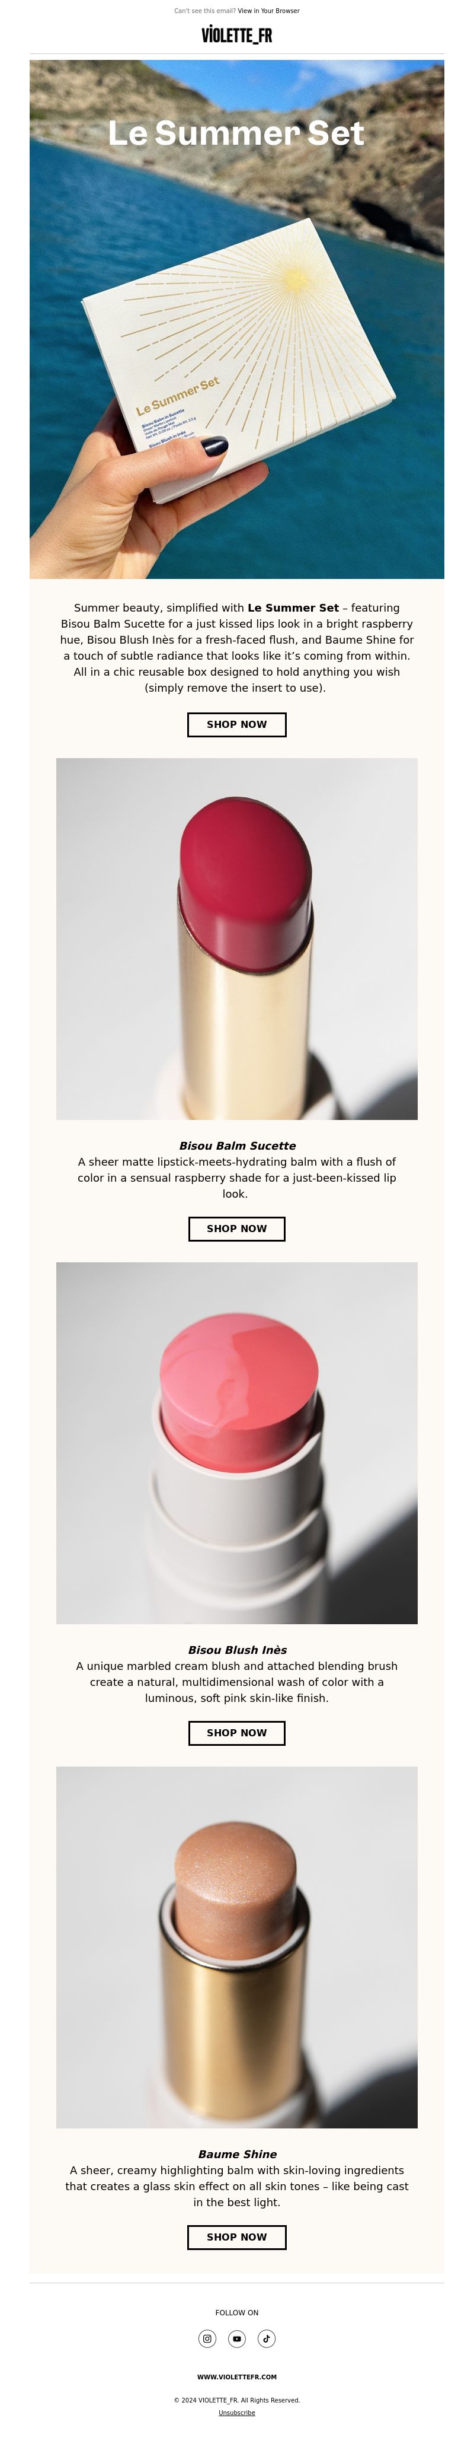Click the VIOLETTE_FR logo at the top
The height and width of the screenshot is (2447, 474).
(x=237, y=35)
